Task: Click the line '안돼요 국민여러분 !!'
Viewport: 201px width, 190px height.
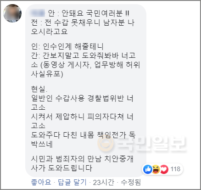Action: click(95, 13)
